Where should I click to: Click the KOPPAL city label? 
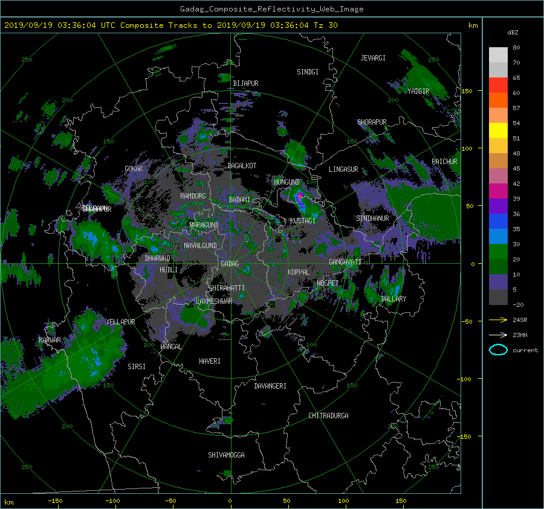(299, 272)
